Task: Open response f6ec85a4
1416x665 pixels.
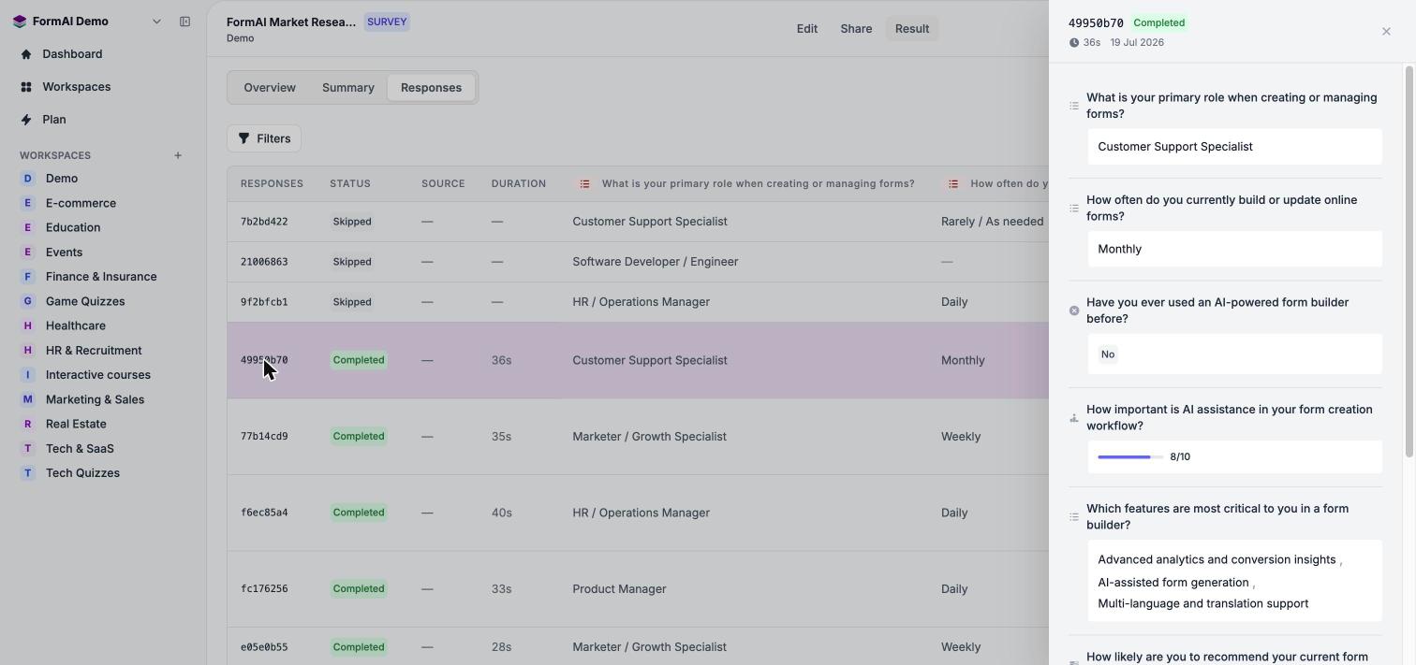Action: (264, 513)
